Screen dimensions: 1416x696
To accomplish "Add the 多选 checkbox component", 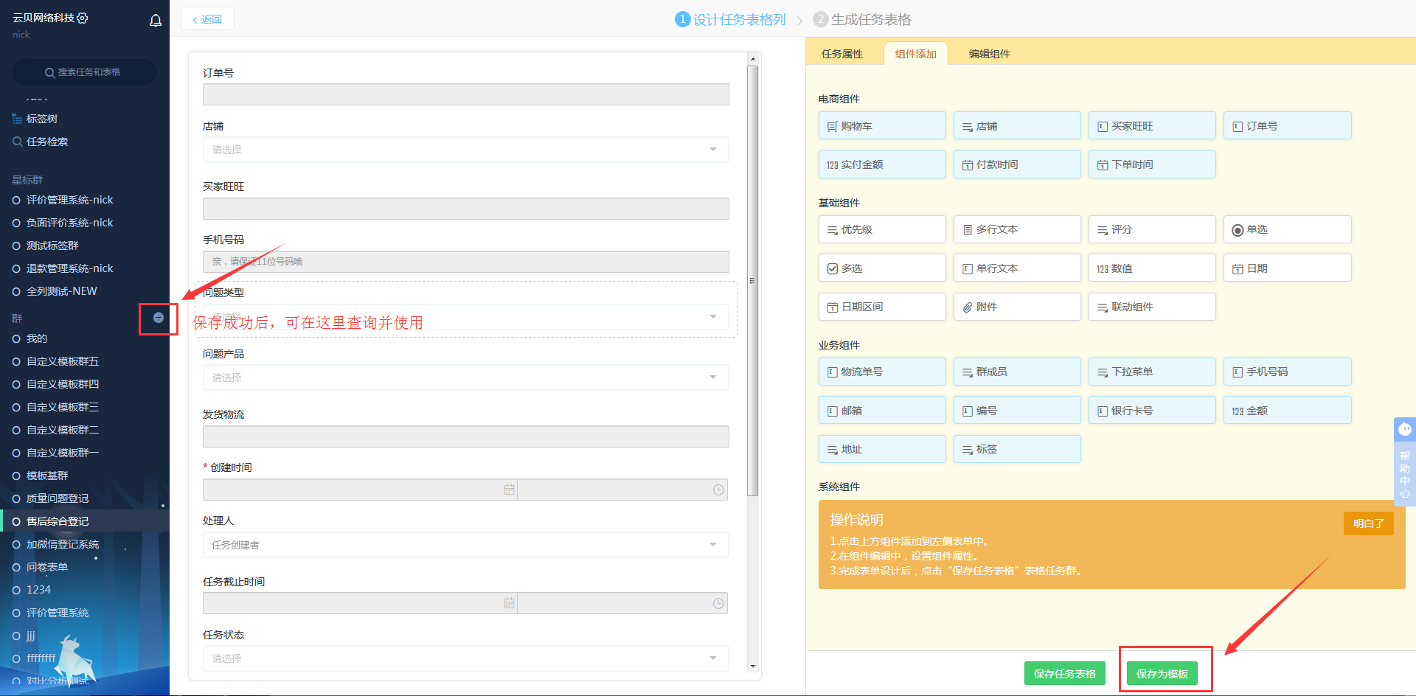I will [881, 268].
